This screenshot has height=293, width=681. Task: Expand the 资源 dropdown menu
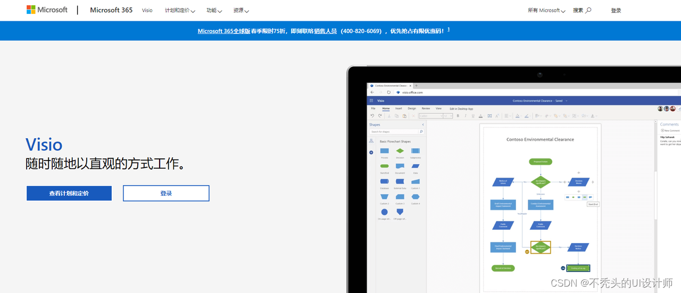(x=241, y=10)
